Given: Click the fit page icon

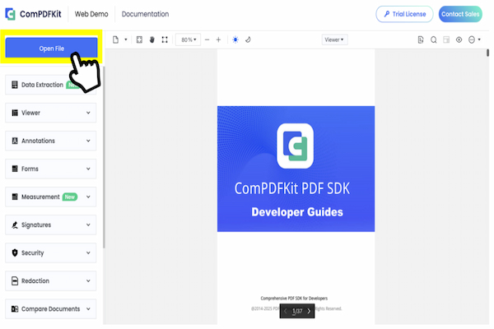Looking at the screenshot, I should point(139,39).
